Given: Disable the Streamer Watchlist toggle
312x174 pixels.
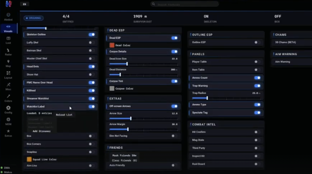Looking at the screenshot, I should tap(92, 98).
